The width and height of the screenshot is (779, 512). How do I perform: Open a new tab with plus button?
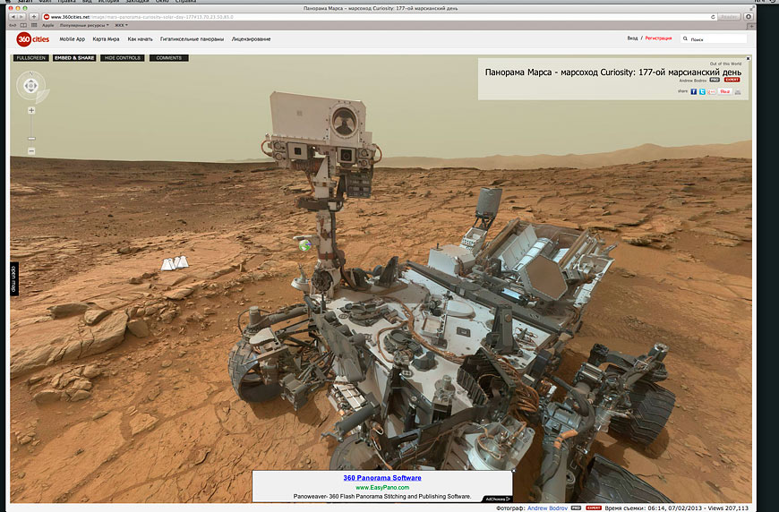point(751,25)
